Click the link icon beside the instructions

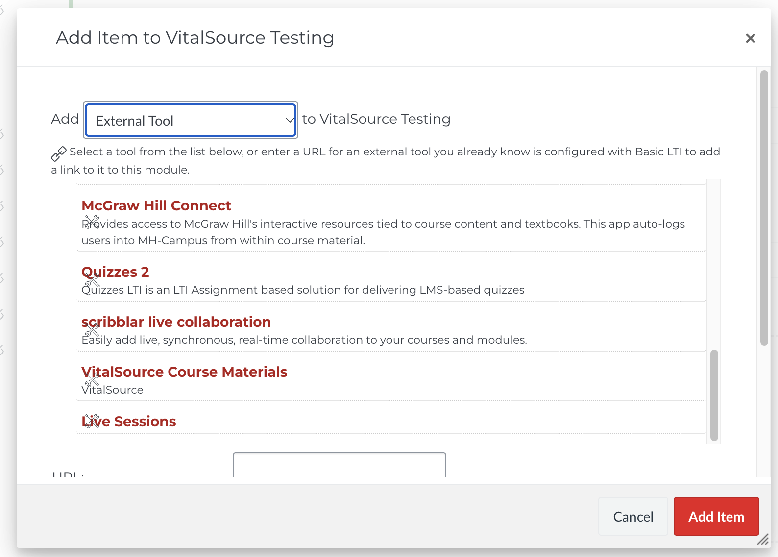pos(59,154)
